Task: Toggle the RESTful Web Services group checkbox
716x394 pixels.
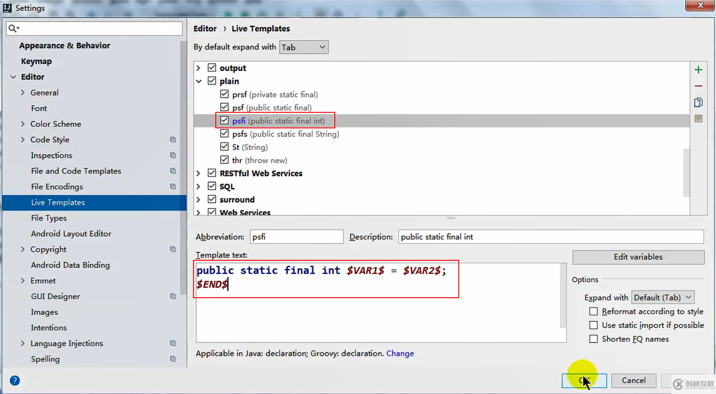Action: pos(212,173)
